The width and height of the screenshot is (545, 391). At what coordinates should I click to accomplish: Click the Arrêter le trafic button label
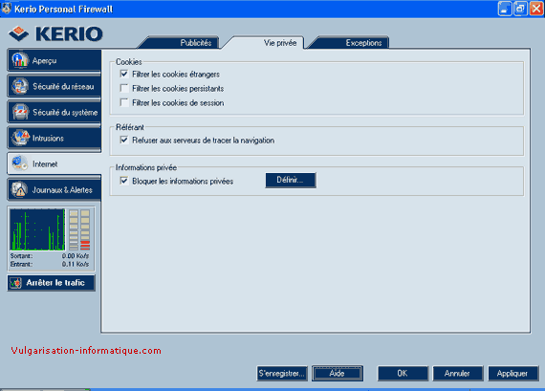(x=55, y=283)
